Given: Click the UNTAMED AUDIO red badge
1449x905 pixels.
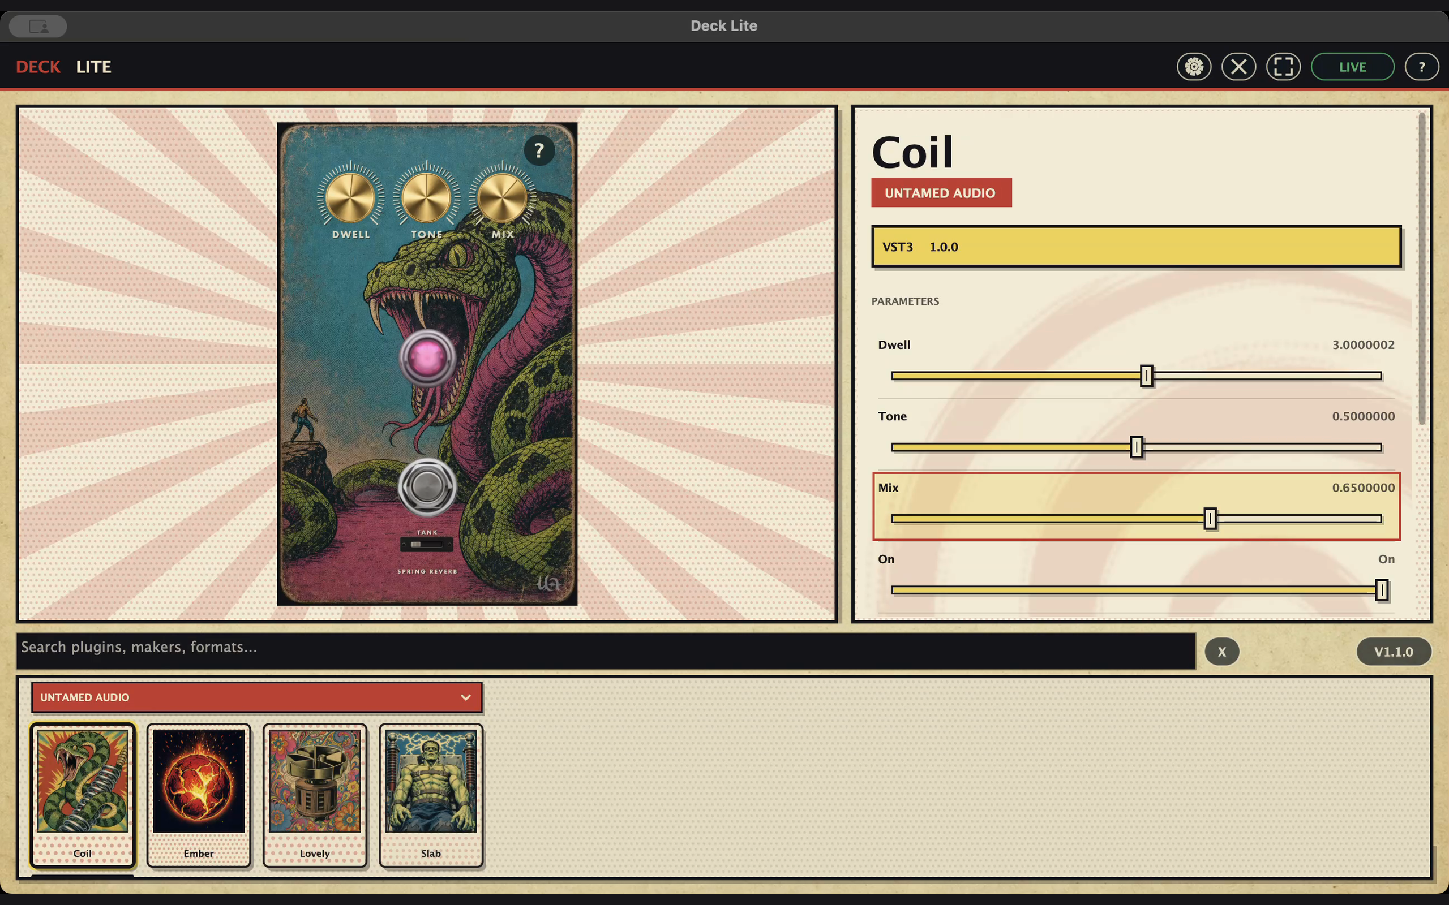Looking at the screenshot, I should (941, 193).
